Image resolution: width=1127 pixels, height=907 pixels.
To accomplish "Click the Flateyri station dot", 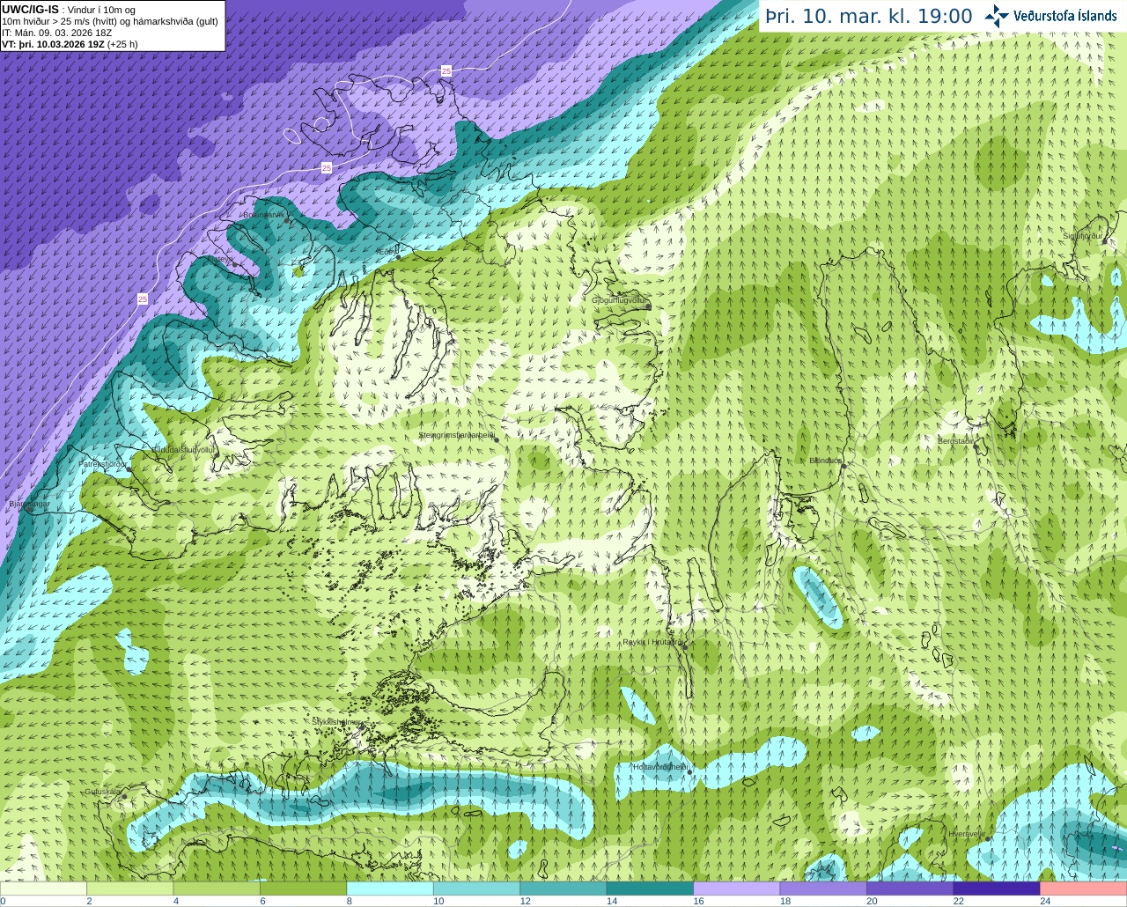I will [x=234, y=264].
